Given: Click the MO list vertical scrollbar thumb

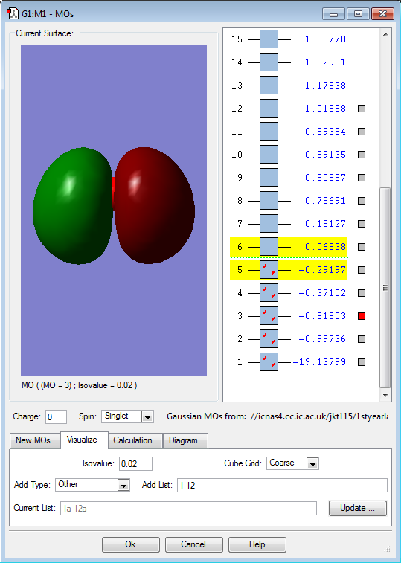Looking at the screenshot, I should (x=385, y=287).
